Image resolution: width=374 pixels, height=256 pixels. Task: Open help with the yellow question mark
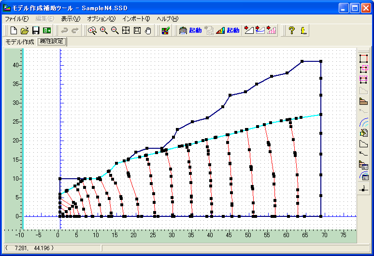tap(291, 30)
